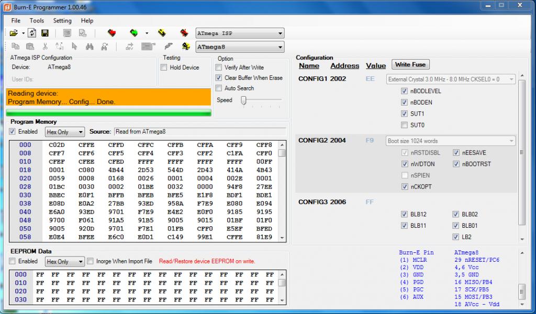Image resolution: width=536 pixels, height=314 pixels.
Task: Click the red chip toolbar icon
Action: 112,33
